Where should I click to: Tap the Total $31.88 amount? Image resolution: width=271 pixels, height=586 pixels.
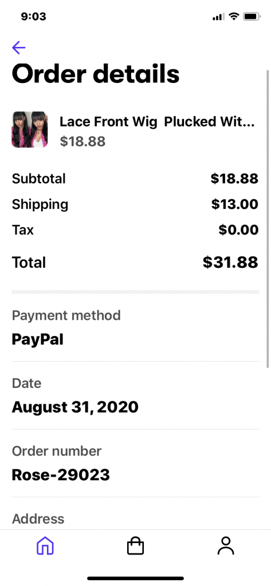(230, 262)
